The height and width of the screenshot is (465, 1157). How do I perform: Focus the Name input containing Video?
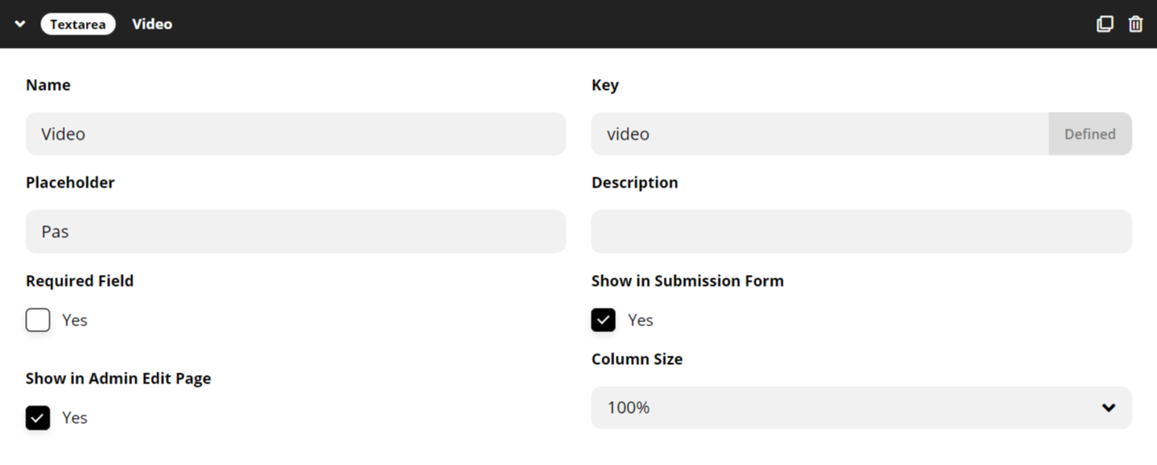tap(295, 134)
